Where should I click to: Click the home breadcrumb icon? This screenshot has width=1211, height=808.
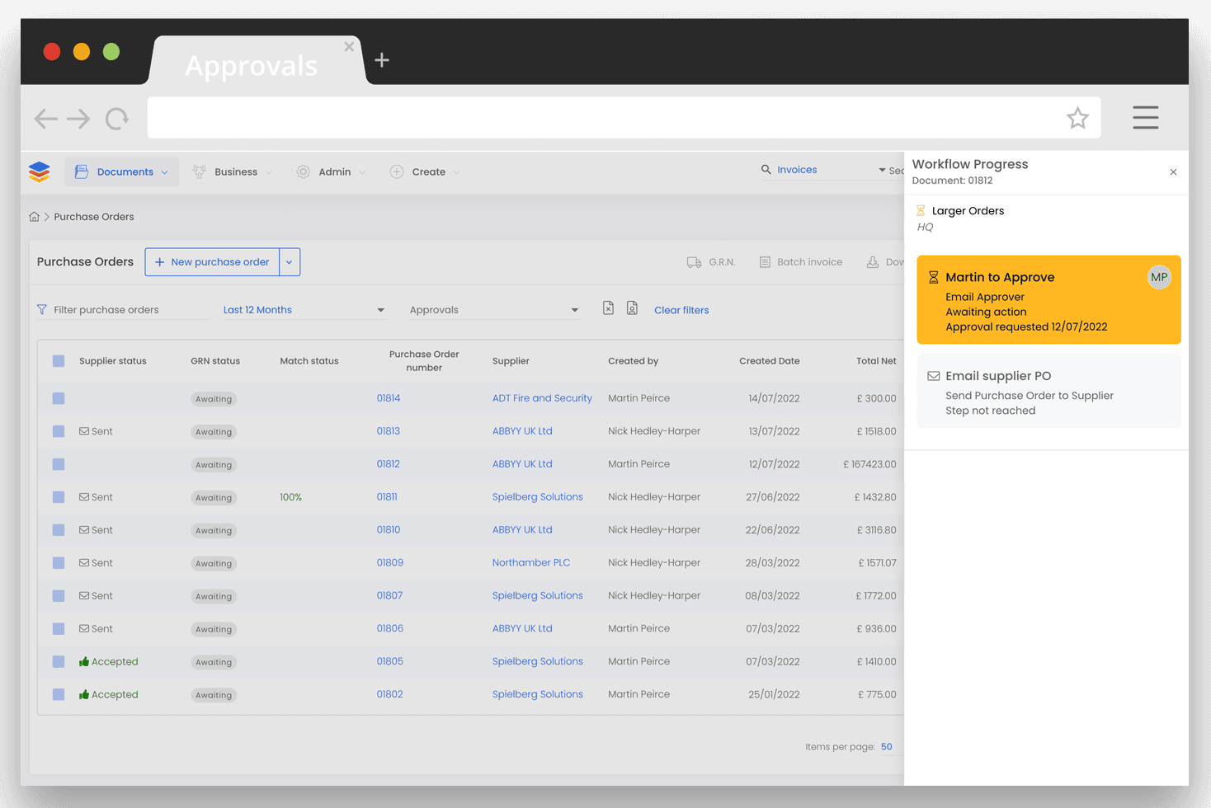point(34,216)
